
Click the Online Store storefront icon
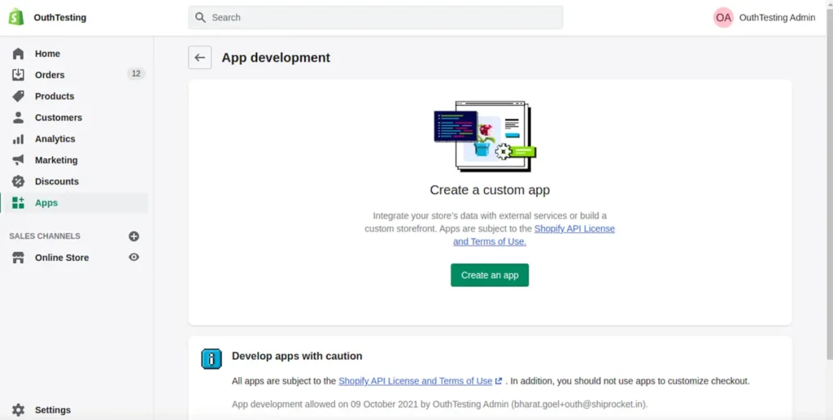[x=18, y=258]
